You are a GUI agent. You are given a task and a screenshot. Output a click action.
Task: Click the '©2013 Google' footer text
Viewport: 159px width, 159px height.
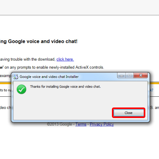pyautogui.click(x=59, y=124)
